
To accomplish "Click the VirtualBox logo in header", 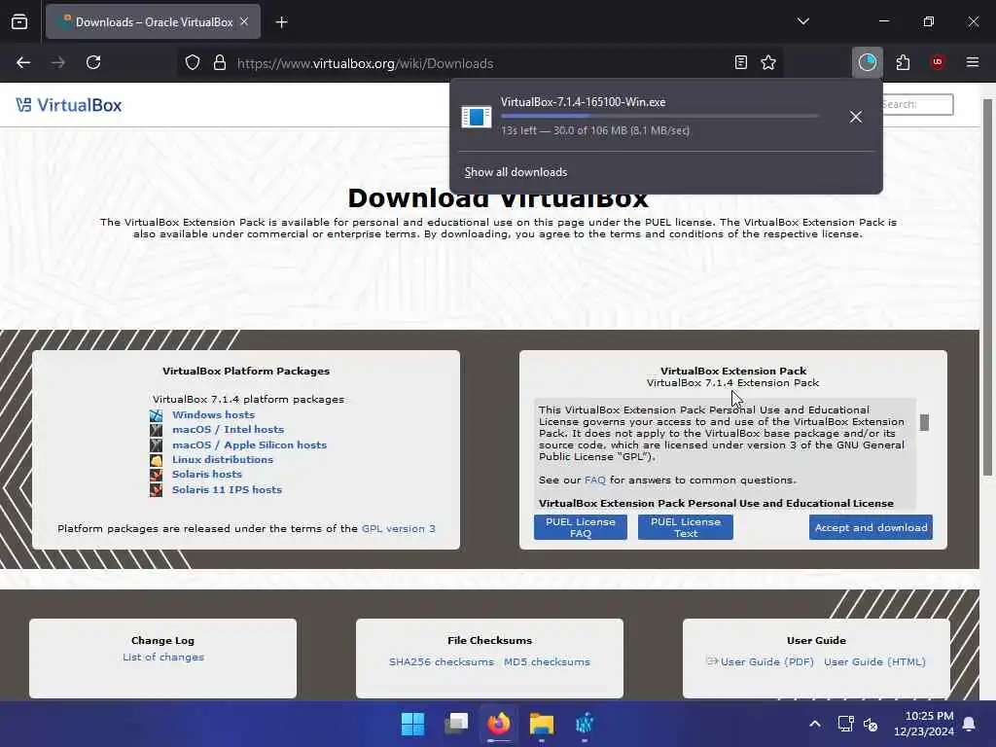I will coord(69,105).
